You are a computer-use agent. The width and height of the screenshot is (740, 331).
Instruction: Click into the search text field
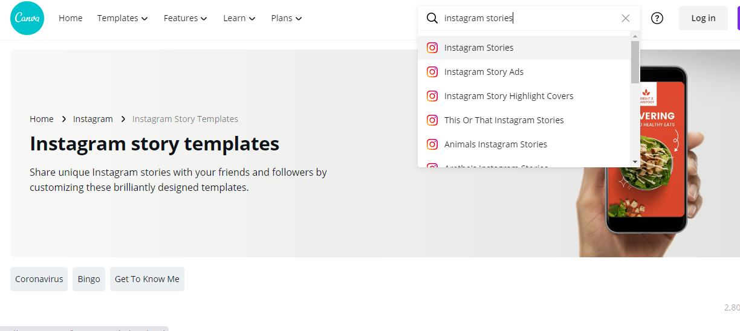coord(529,18)
